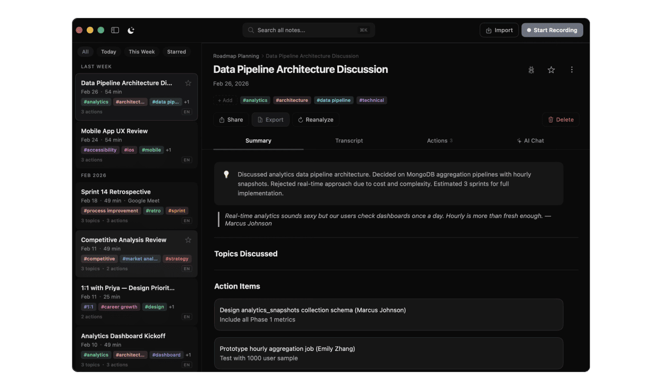Screen dimensions: 662x390
Task: Open the three-dot more options menu
Action: [x=572, y=70]
